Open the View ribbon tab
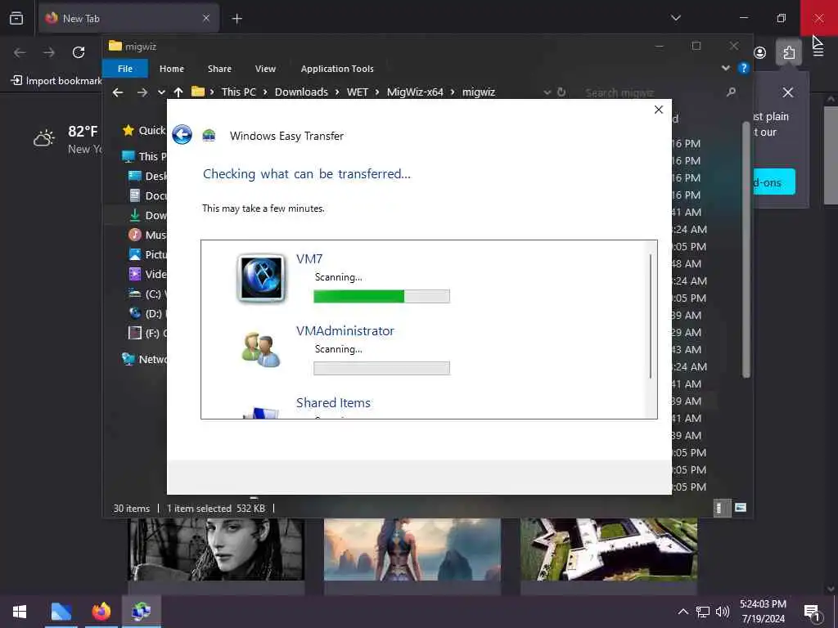838x628 pixels. [266, 69]
